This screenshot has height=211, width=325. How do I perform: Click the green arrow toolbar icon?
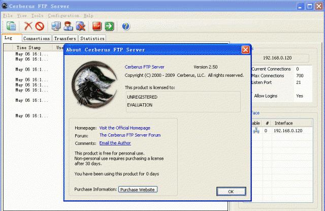(x=109, y=26)
